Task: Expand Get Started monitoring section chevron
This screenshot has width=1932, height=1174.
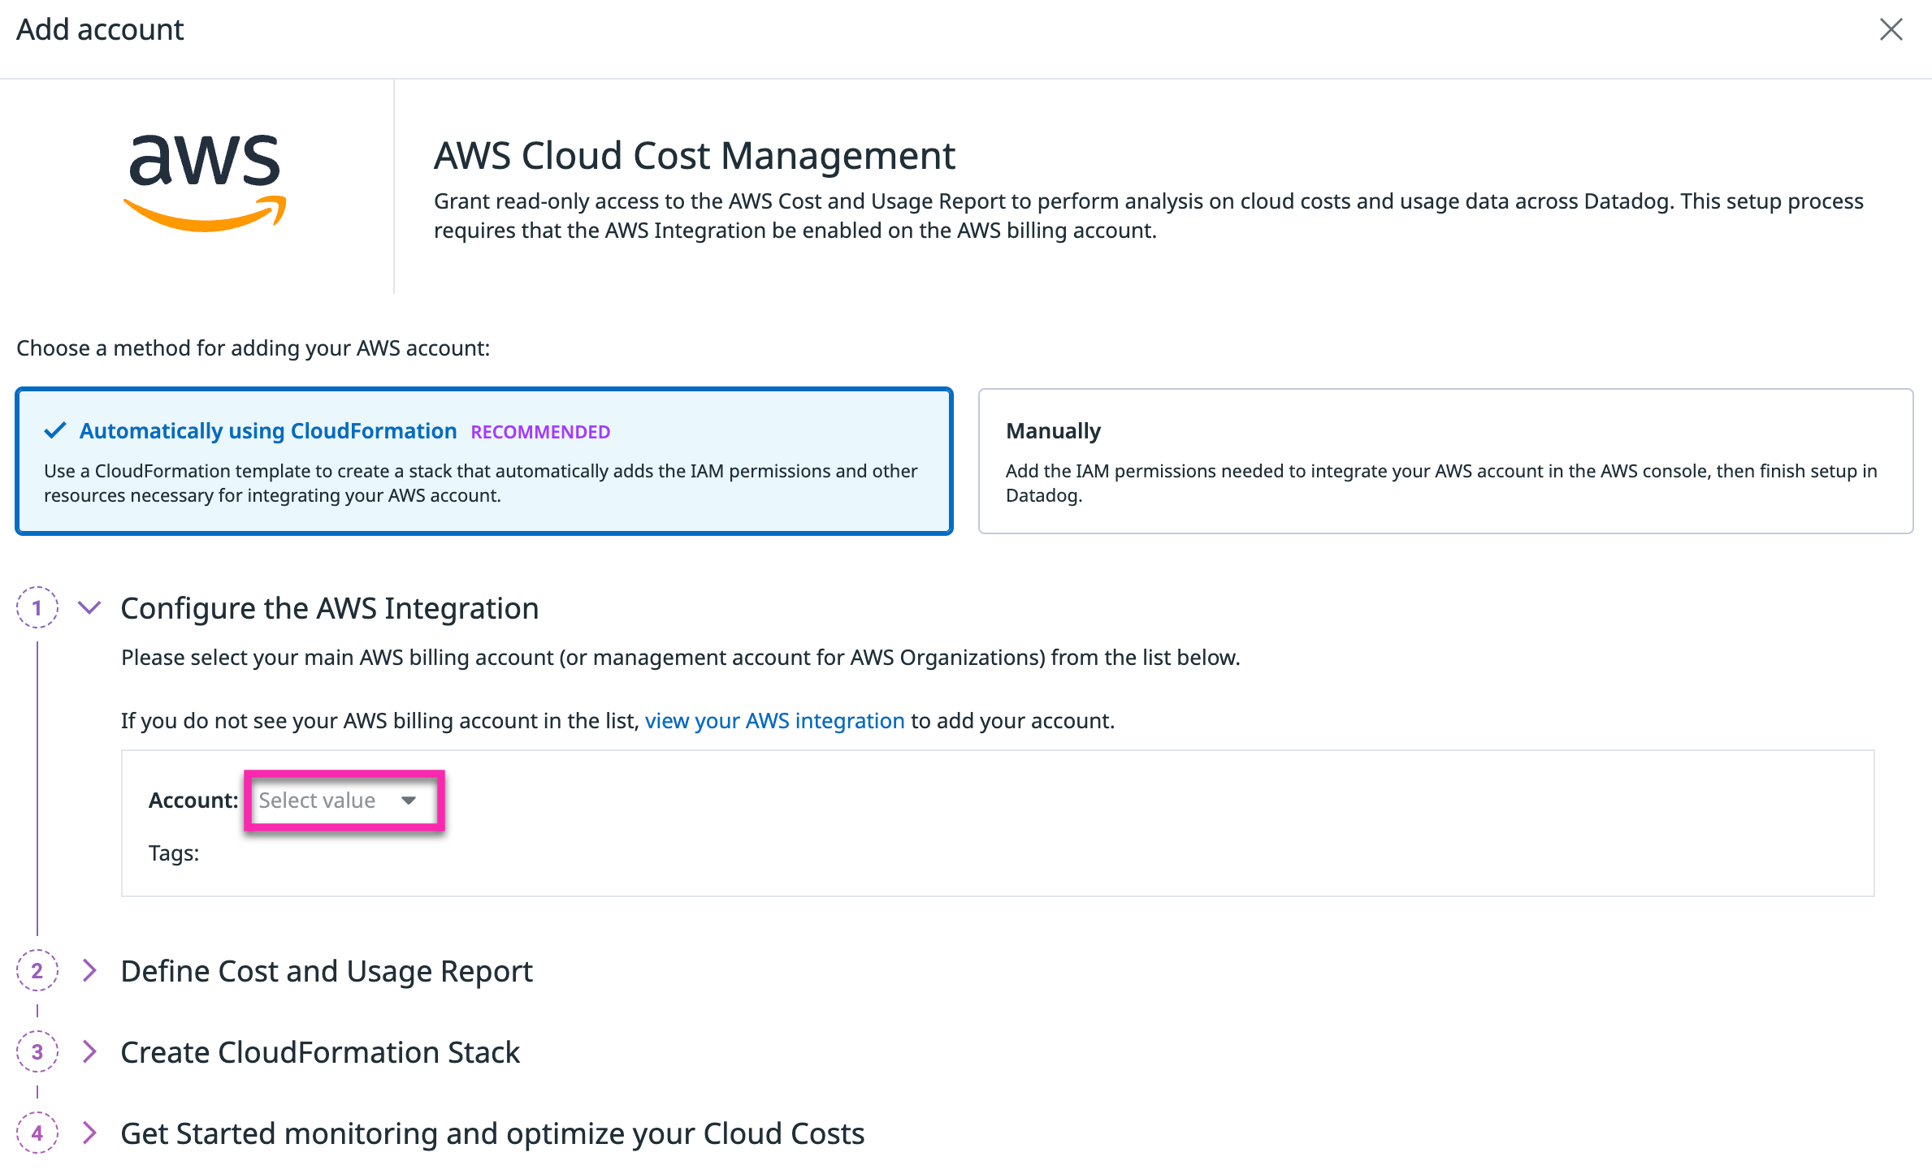Action: (x=89, y=1133)
